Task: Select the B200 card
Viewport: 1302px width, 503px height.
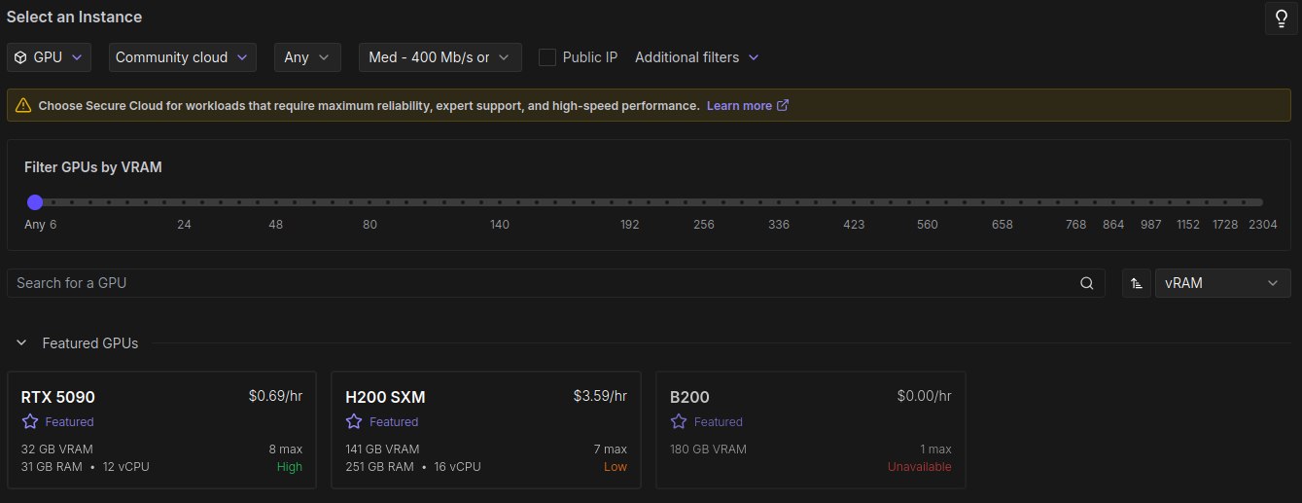Action: [811, 429]
